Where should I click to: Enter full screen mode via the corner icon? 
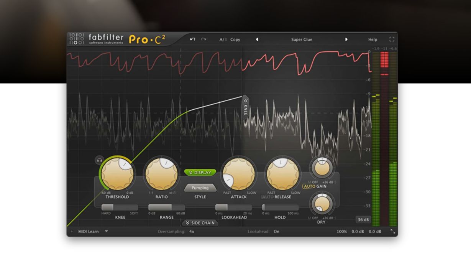click(392, 39)
